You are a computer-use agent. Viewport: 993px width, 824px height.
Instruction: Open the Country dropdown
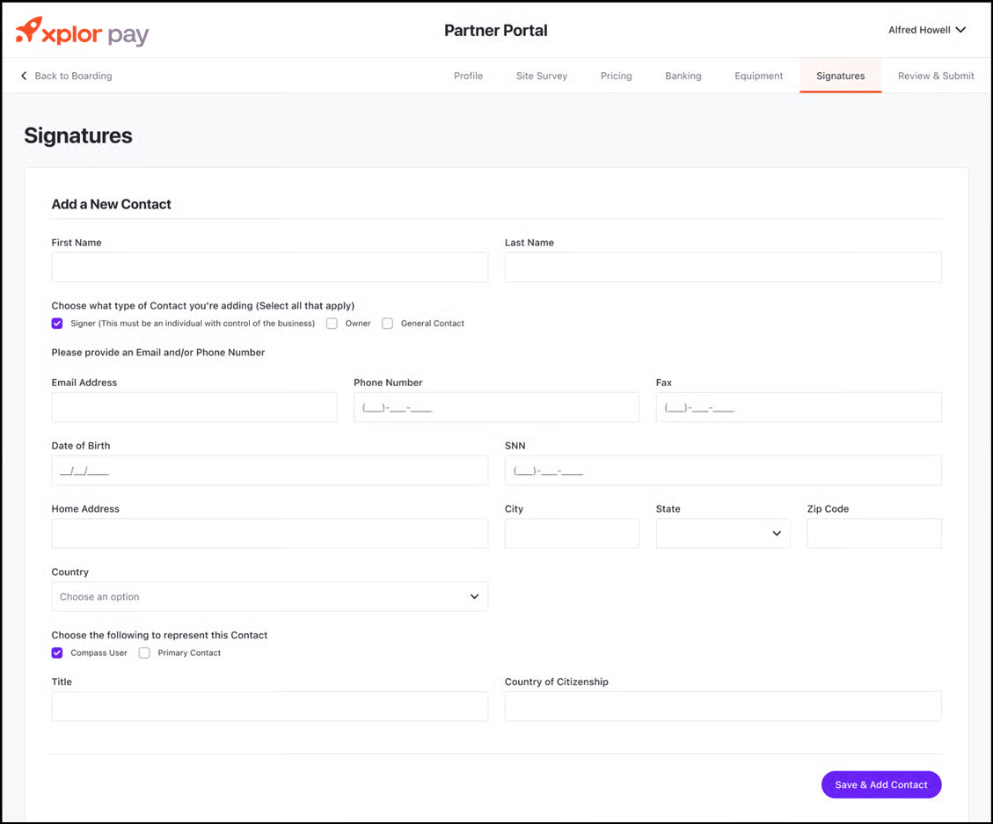[269, 597]
